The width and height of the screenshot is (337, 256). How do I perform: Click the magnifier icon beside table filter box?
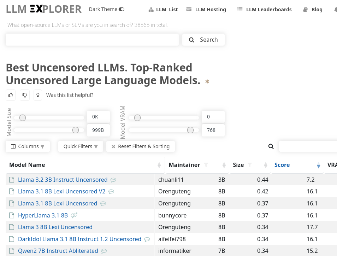coord(271,146)
